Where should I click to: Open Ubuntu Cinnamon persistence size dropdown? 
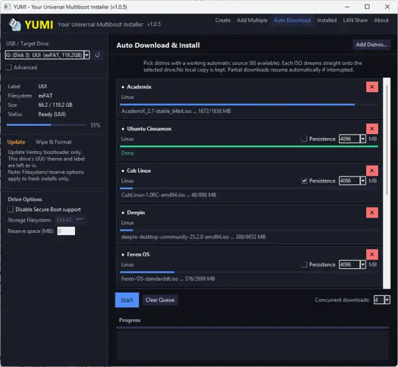click(x=363, y=139)
